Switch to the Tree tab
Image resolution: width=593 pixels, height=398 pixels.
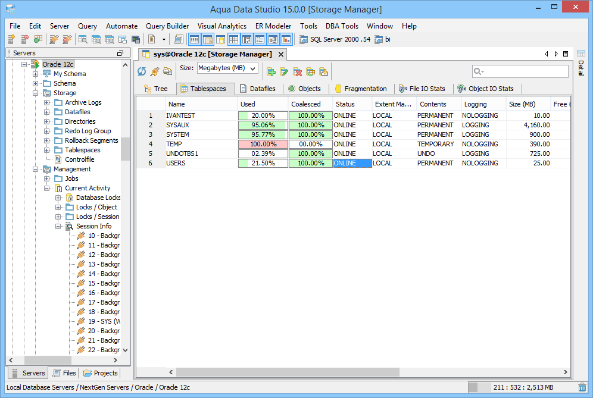(x=156, y=89)
